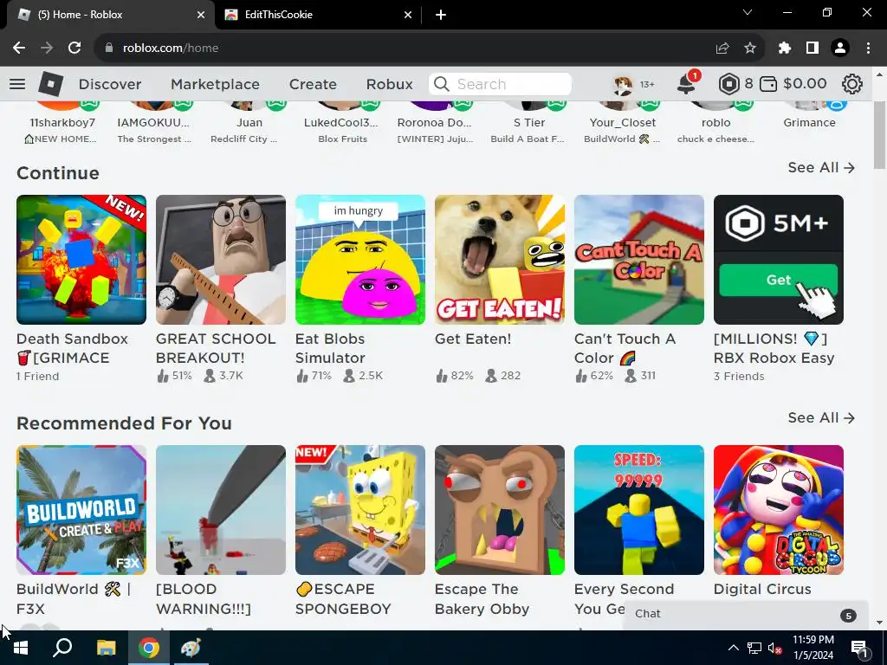The width and height of the screenshot is (887, 665).
Task: Click the 'Blox Fruits' status under LukedCool3
Action: pyautogui.click(x=342, y=139)
